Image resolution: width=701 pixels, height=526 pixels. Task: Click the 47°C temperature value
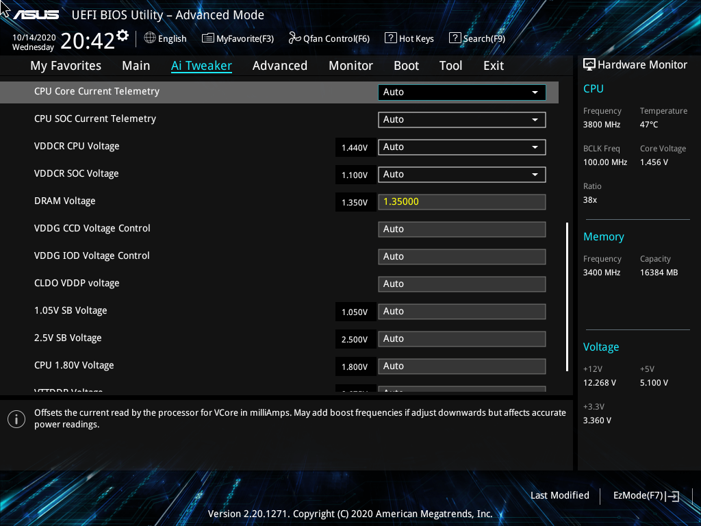(649, 125)
